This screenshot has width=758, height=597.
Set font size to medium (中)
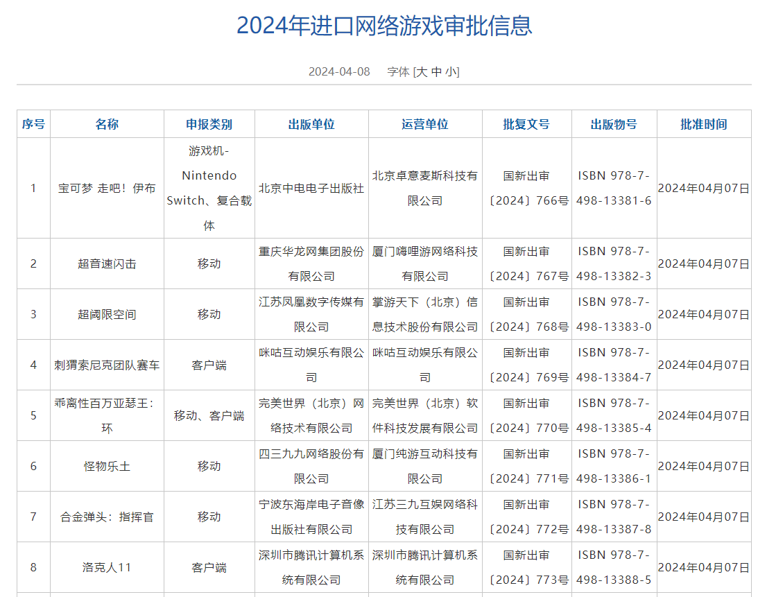[x=436, y=72]
